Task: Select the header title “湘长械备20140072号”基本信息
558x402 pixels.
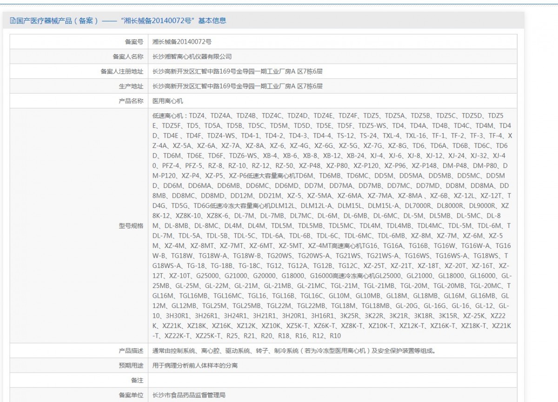Action: [x=173, y=21]
